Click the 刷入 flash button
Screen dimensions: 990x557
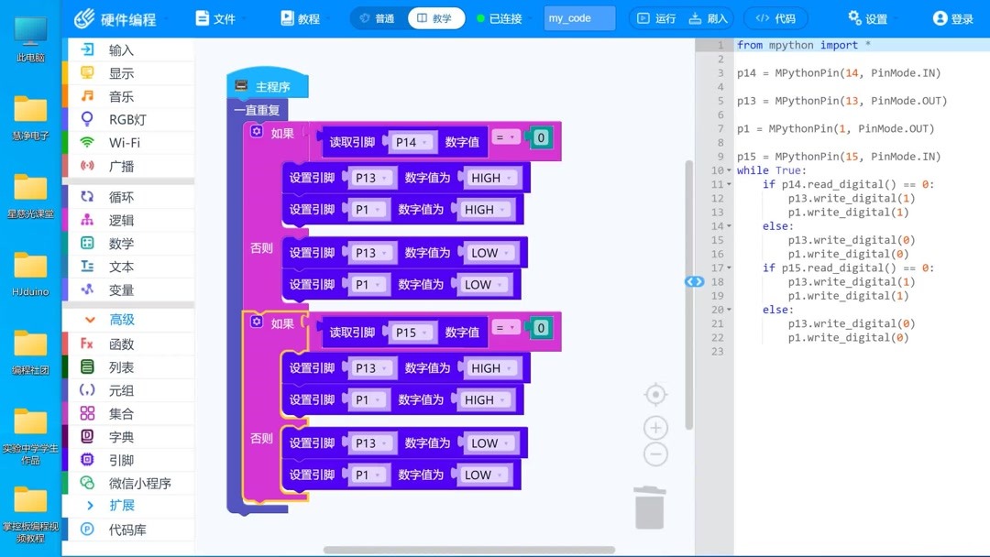tap(714, 17)
